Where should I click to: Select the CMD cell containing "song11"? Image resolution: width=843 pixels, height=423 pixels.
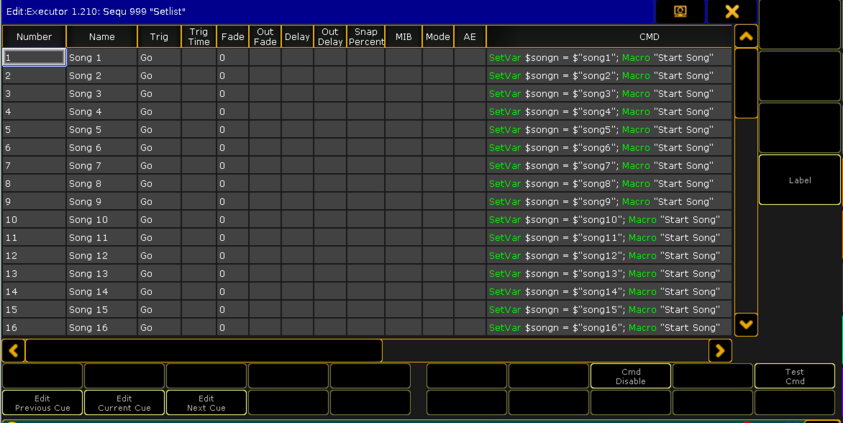click(609, 237)
